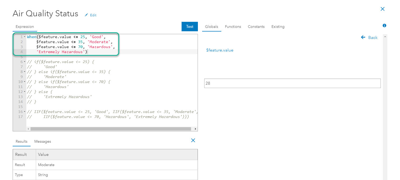Click the editor horizontal scrollbar thumb
Viewport: 400px width, 180px height.
pyautogui.click(x=111, y=129)
